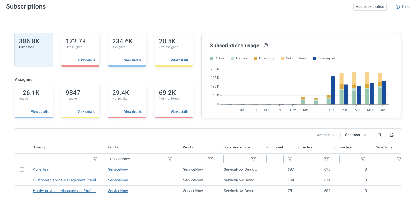Click the clear filters icon in table toolbar
The height and width of the screenshot is (198, 414).
pyautogui.click(x=379, y=135)
